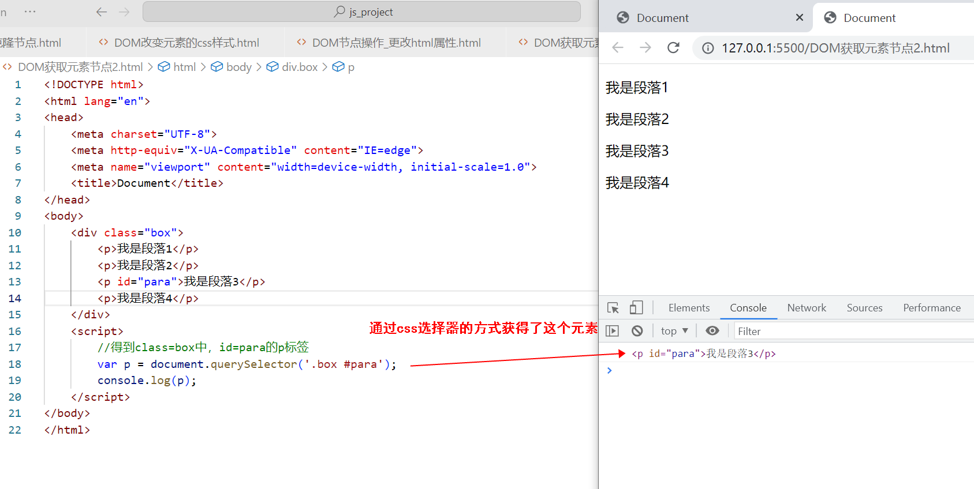Select div.box in breadcrumb
This screenshot has height=489, width=974.
pos(292,67)
